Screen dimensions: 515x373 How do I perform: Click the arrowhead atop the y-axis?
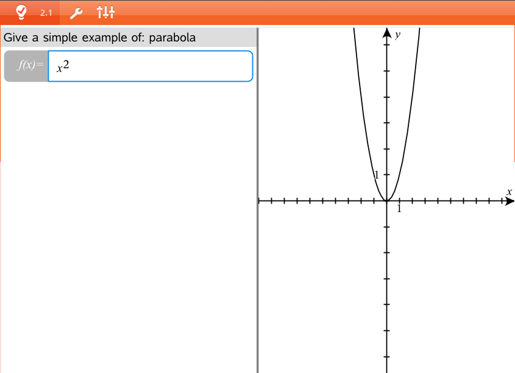pos(386,33)
